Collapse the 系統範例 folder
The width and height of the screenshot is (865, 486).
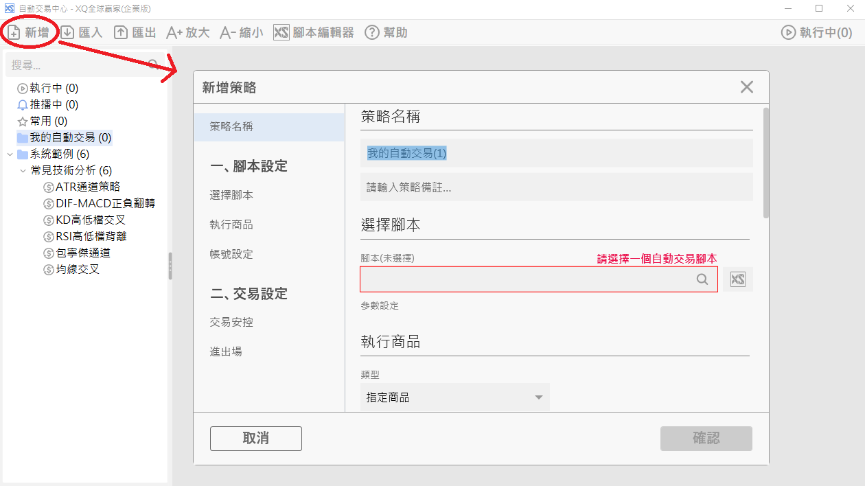pos(10,154)
